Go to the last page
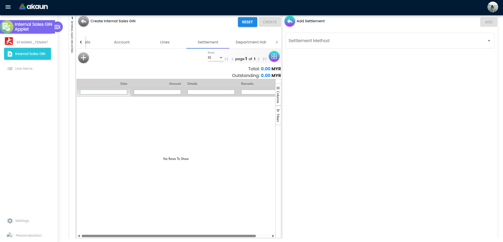This screenshot has width=503, height=242. tap(264, 59)
